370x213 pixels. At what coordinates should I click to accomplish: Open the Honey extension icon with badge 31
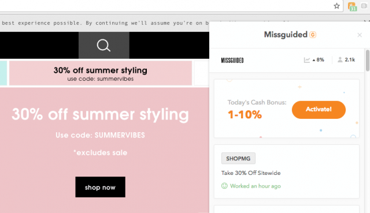pyautogui.click(x=352, y=6)
